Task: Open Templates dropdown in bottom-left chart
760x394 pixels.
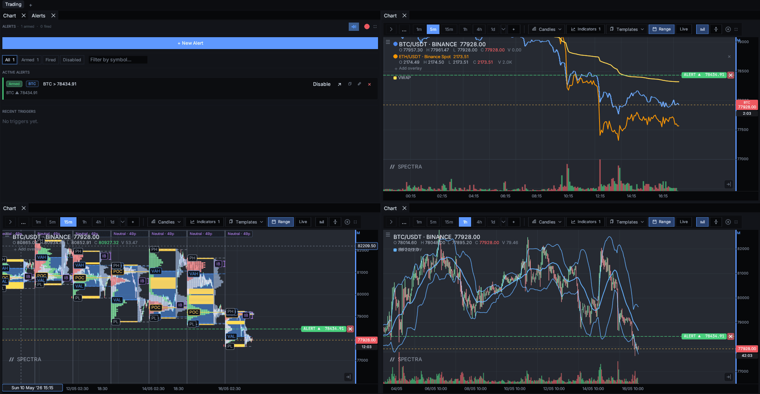Action: click(x=246, y=222)
